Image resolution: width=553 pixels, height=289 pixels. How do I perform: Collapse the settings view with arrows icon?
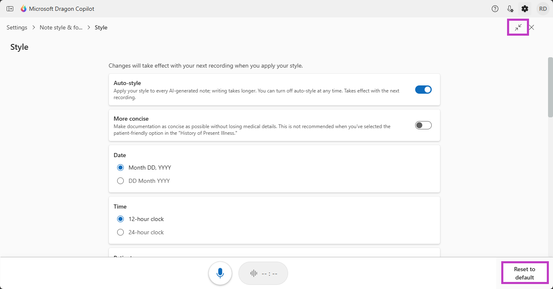(x=518, y=27)
